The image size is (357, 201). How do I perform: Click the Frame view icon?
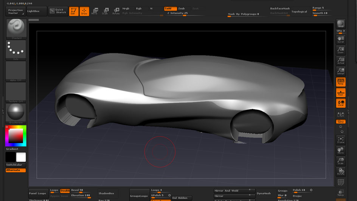pos(341,140)
